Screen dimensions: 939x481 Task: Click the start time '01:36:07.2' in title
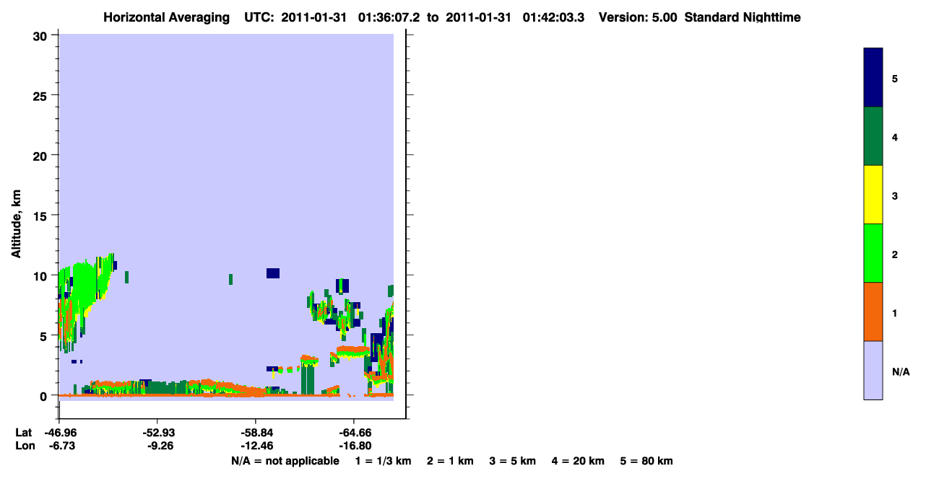click(x=389, y=17)
